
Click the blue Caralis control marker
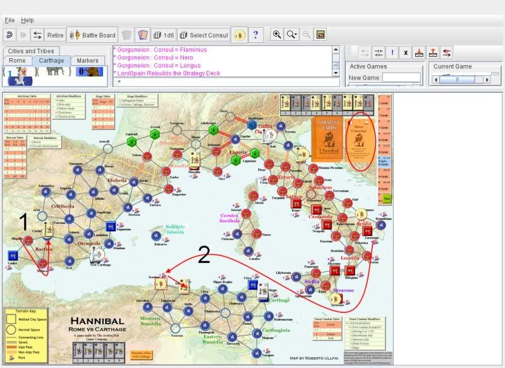point(248,251)
